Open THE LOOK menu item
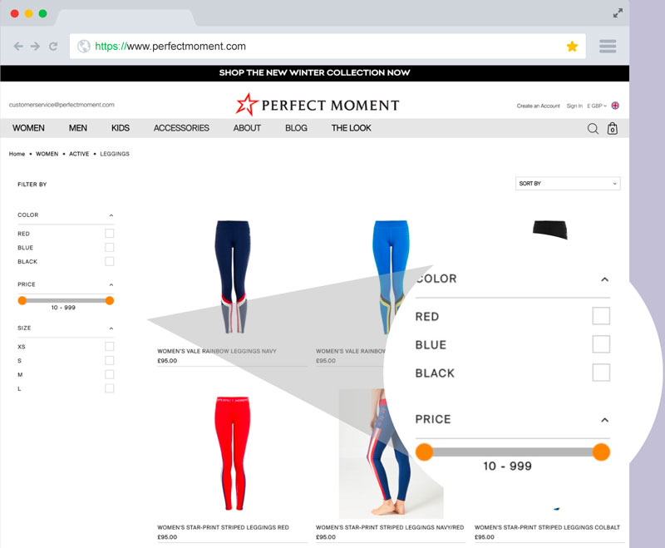The width and height of the screenshot is (665, 548). tap(351, 128)
